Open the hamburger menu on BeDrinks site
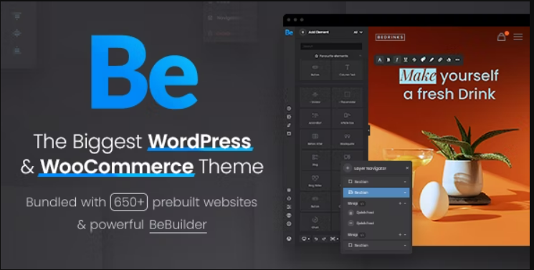This screenshot has height=270, width=534. 518,37
